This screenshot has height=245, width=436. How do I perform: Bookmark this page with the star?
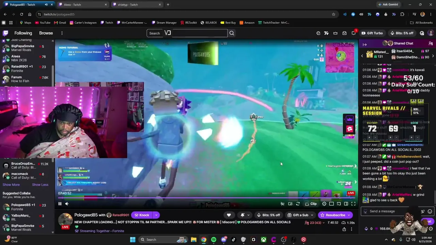pos(333,14)
